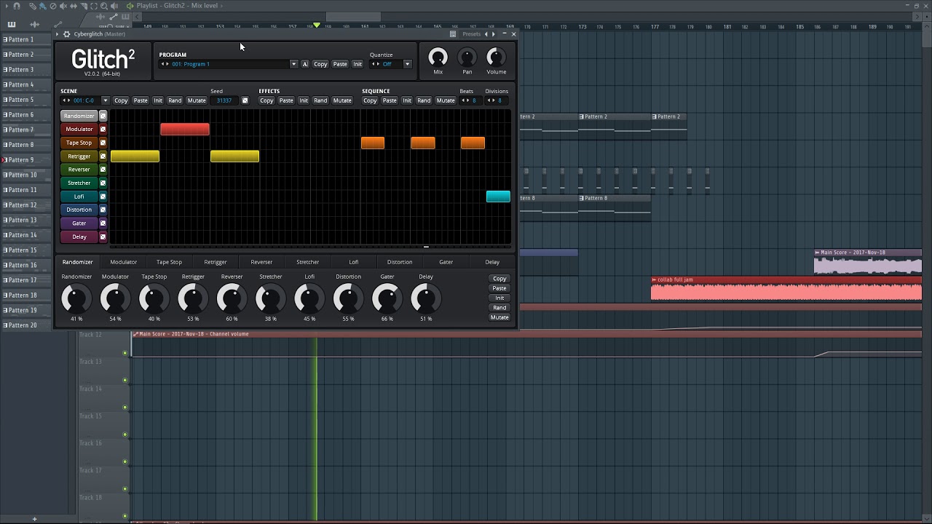The image size is (932, 524).
Task: Open the plugin preset list icon
Action: [453, 34]
